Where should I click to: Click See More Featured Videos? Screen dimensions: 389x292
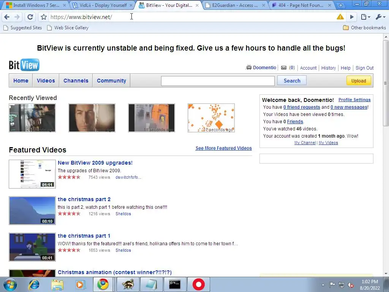click(223, 148)
